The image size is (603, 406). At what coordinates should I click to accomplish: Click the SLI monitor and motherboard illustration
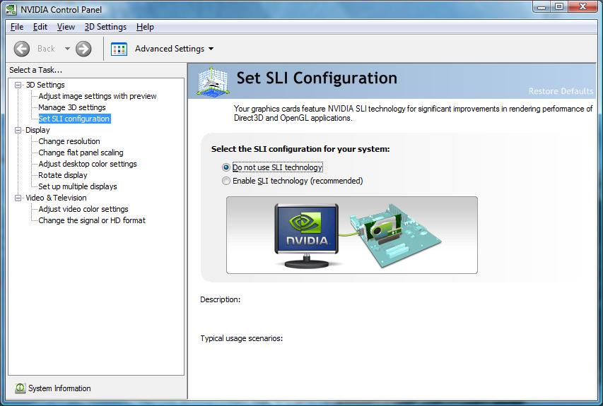(x=351, y=235)
